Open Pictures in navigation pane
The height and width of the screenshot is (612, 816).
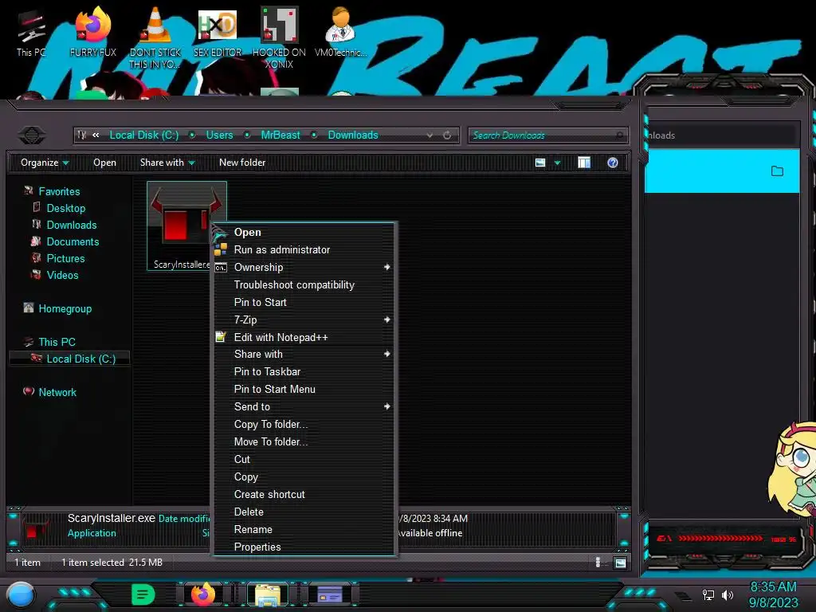(x=65, y=258)
